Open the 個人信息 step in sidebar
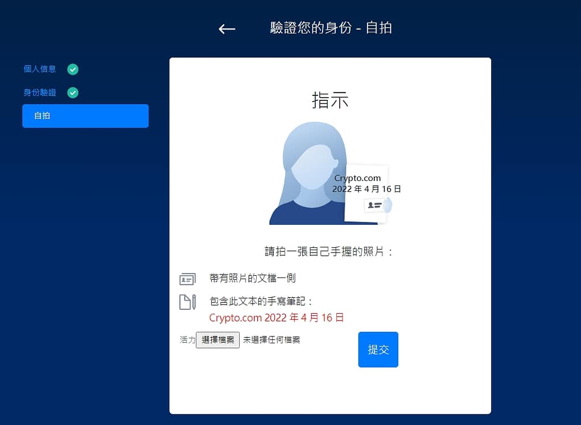Viewport: 581px width, 425px height. click(40, 69)
